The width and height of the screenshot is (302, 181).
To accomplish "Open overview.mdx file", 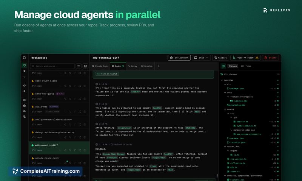I will coord(240,101).
